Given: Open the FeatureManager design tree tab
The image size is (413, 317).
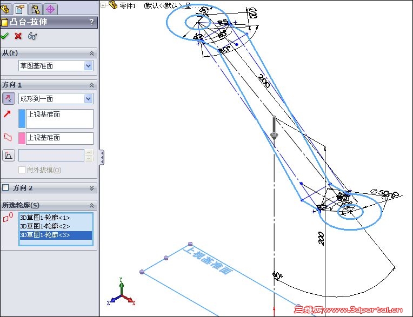Looking at the screenshot, I should coord(5,9).
